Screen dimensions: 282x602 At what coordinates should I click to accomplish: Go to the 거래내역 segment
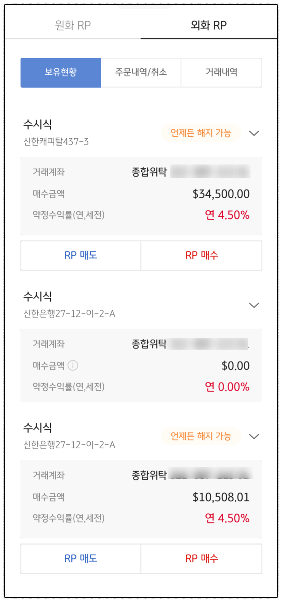click(221, 73)
